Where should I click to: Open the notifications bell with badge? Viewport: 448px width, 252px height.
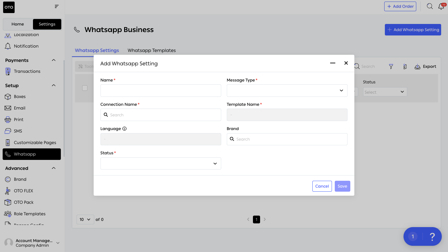[441, 6]
